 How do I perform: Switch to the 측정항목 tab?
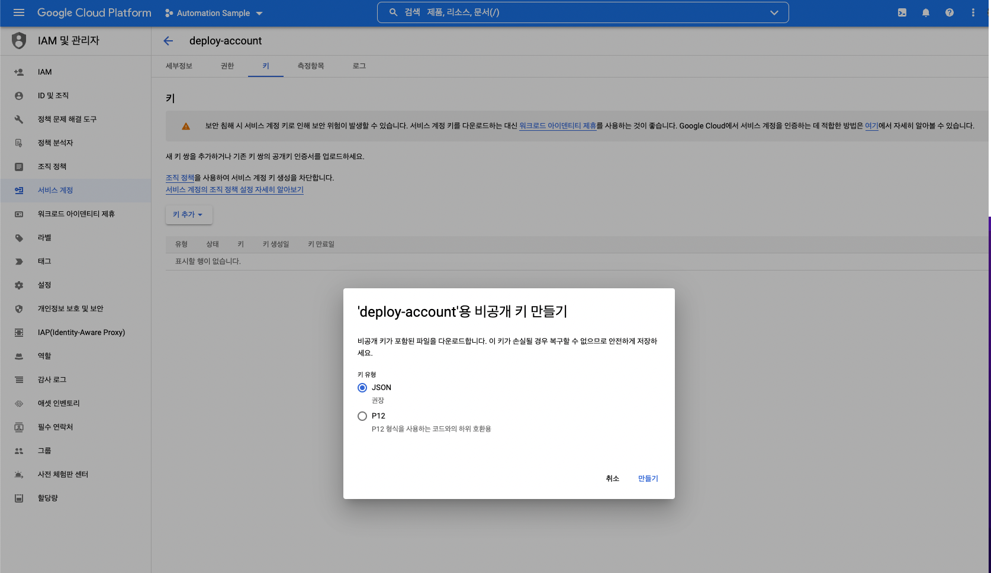(311, 66)
